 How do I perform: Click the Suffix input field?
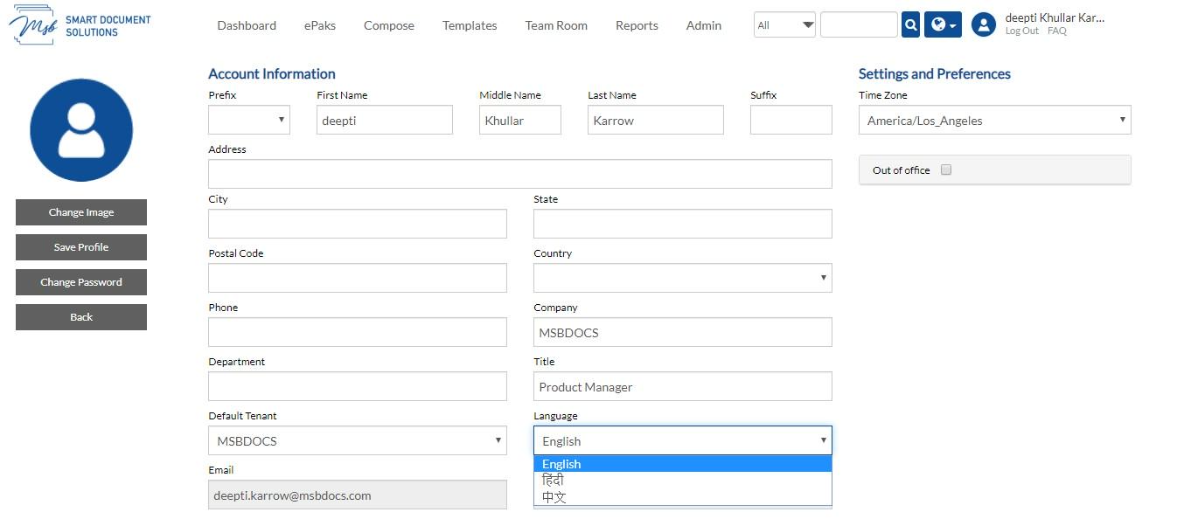tap(791, 120)
